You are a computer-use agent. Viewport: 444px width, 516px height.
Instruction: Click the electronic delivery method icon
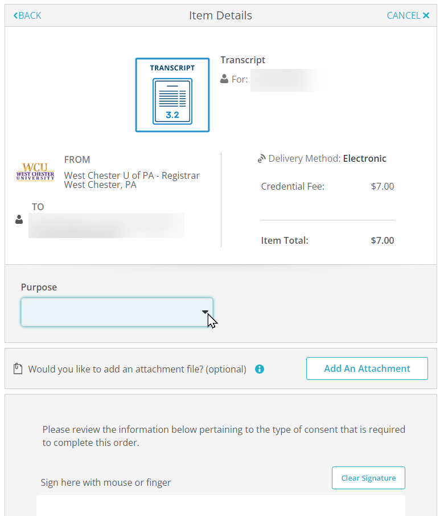click(262, 159)
